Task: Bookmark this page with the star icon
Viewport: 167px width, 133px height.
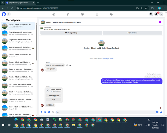Action: point(146,8)
